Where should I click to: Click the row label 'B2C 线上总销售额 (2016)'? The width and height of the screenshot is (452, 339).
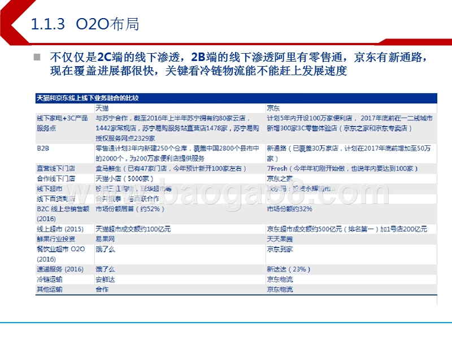coord(63,214)
